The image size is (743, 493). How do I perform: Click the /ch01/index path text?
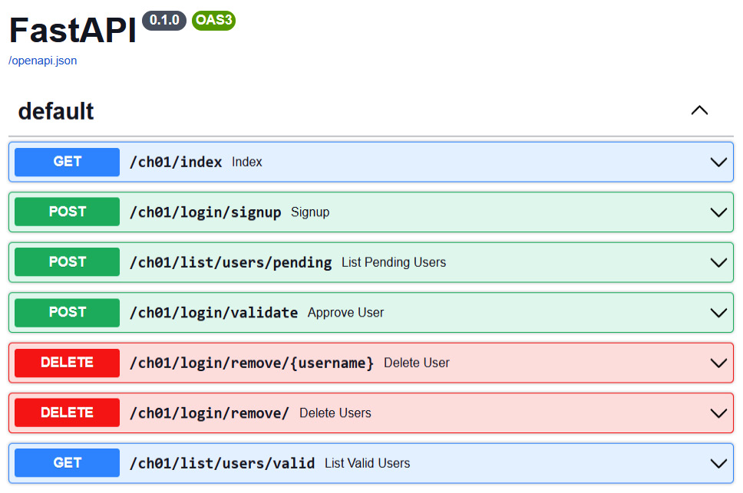pos(176,163)
